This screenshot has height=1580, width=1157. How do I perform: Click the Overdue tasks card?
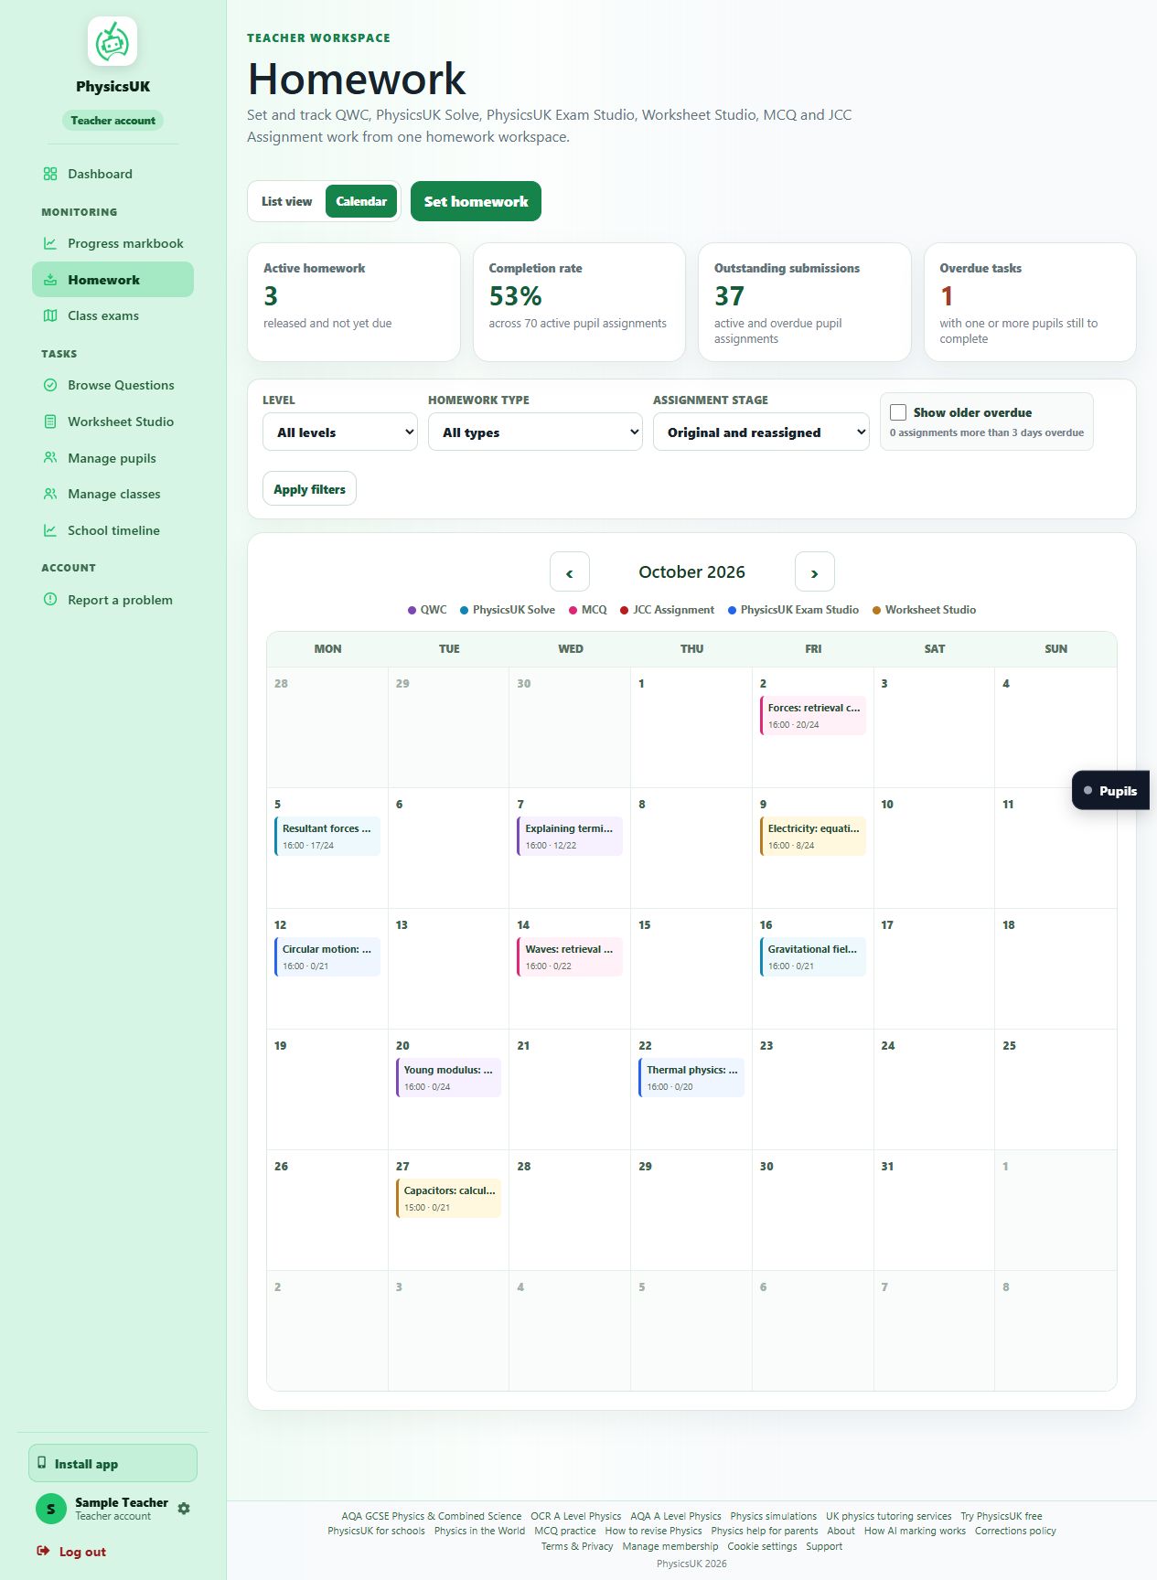1030,302
